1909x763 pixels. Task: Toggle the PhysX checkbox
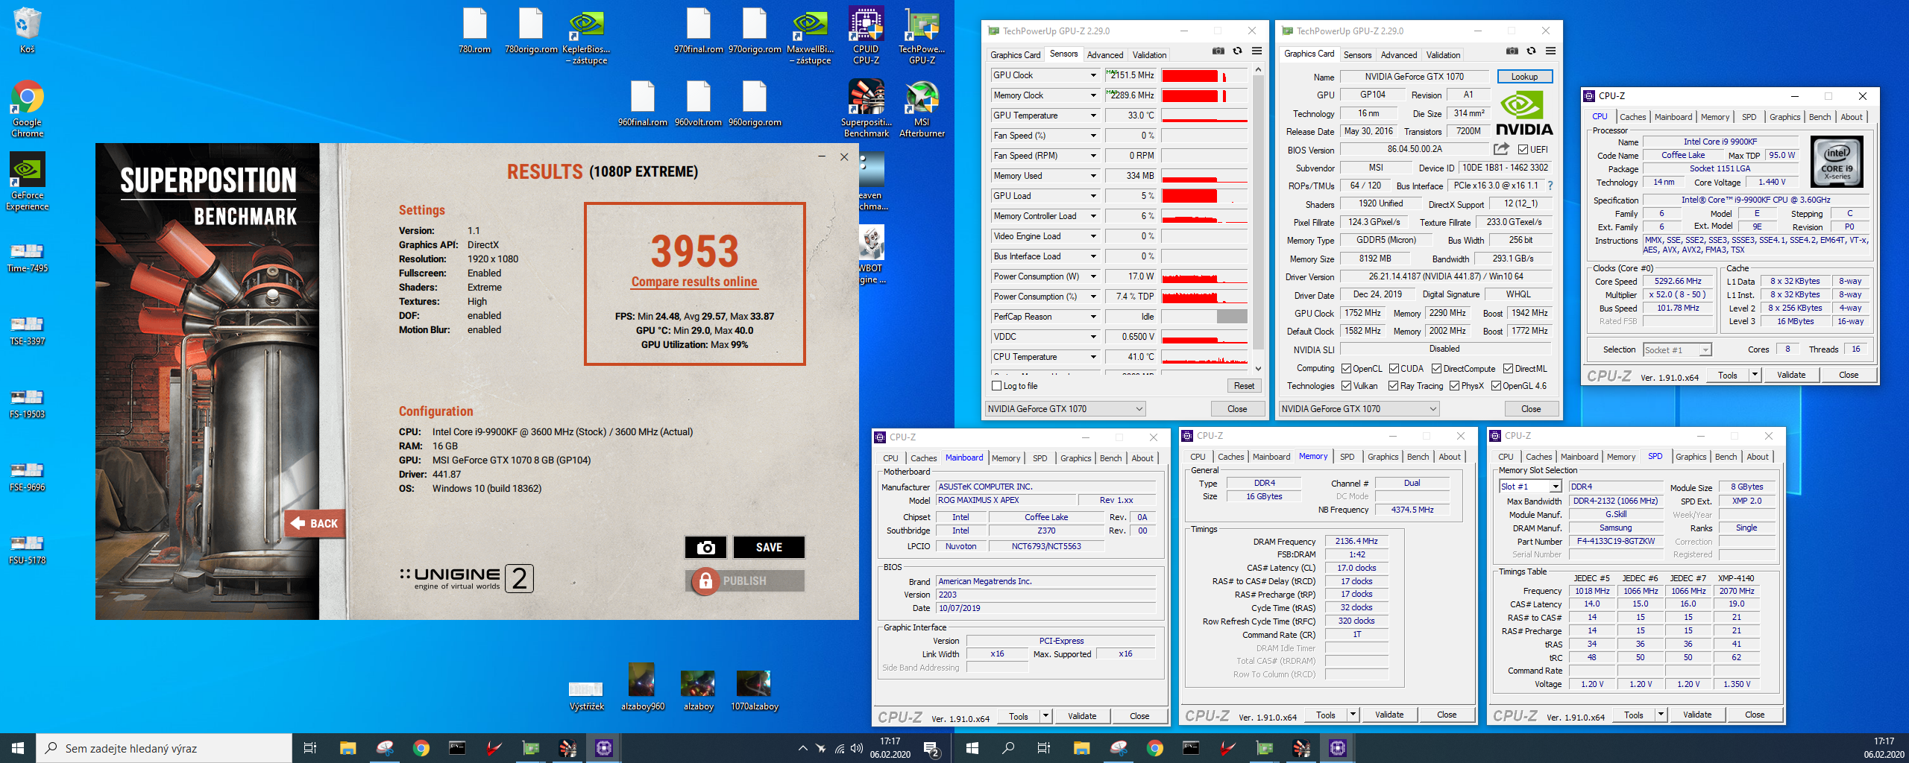(1454, 386)
